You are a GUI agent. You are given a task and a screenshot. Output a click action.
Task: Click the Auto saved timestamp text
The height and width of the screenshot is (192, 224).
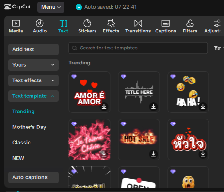pyautogui.click(x=111, y=7)
